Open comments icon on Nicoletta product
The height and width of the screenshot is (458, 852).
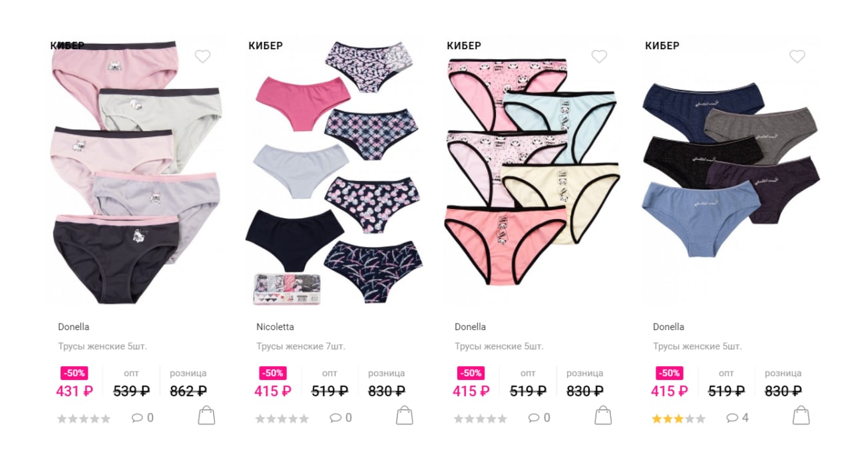[x=341, y=418]
